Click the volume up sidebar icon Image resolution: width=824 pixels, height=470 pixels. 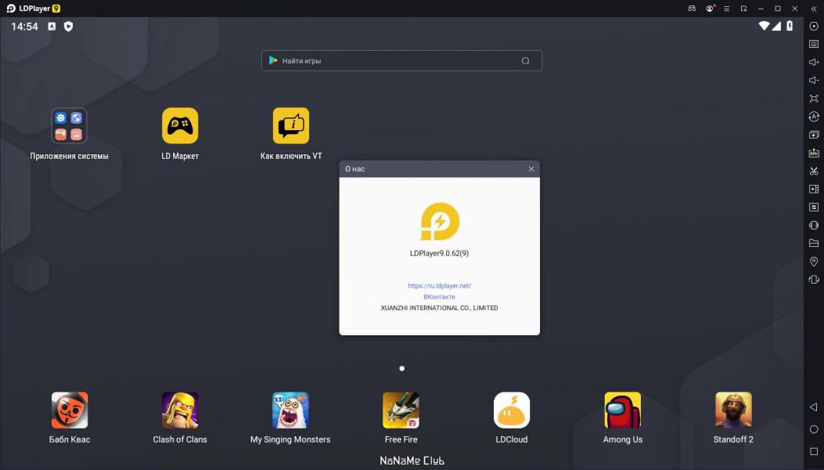(x=814, y=62)
